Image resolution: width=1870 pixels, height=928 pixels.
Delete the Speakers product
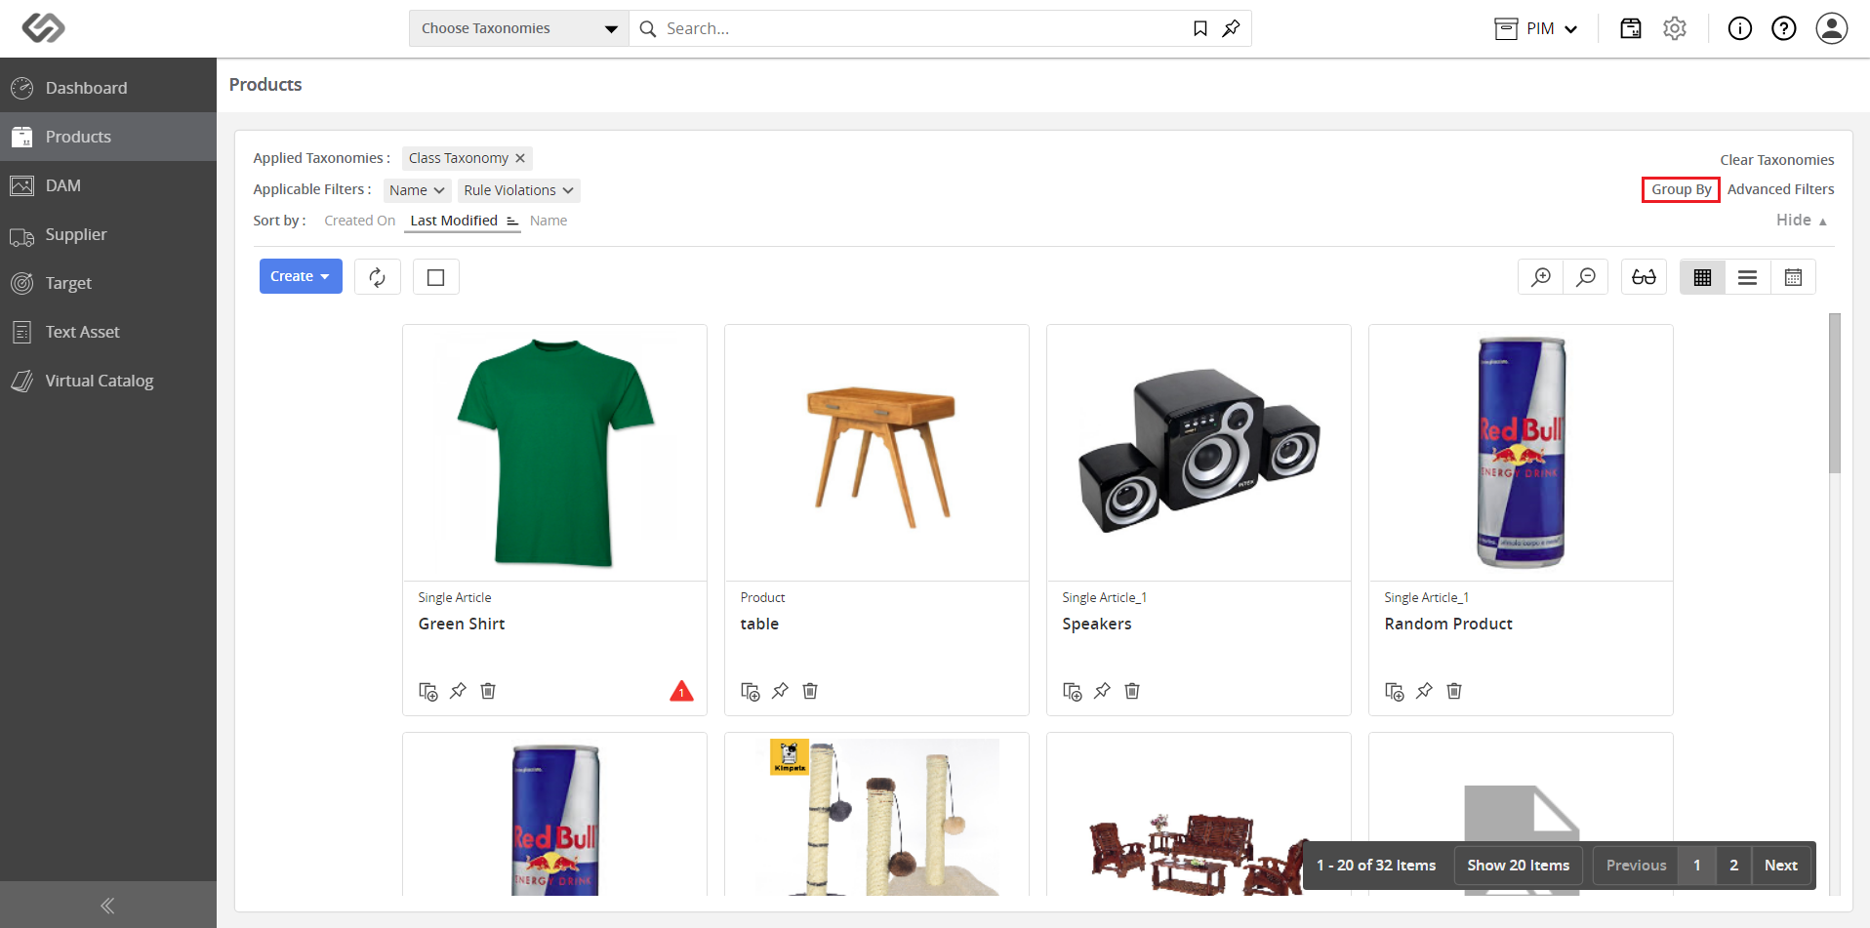(x=1132, y=691)
